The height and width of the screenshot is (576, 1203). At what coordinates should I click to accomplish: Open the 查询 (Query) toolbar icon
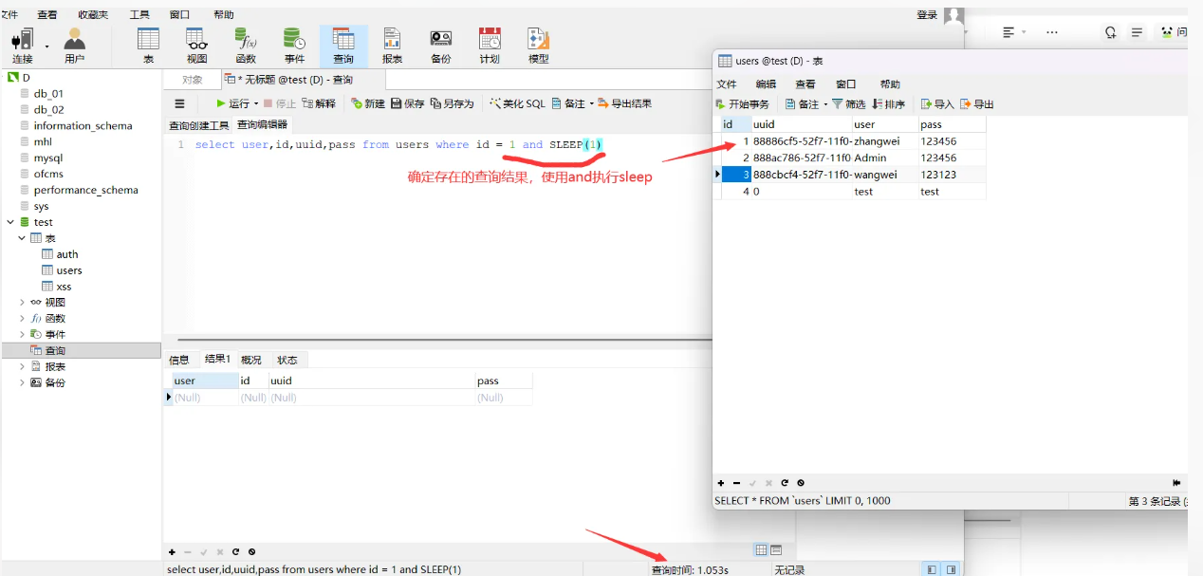coord(343,46)
